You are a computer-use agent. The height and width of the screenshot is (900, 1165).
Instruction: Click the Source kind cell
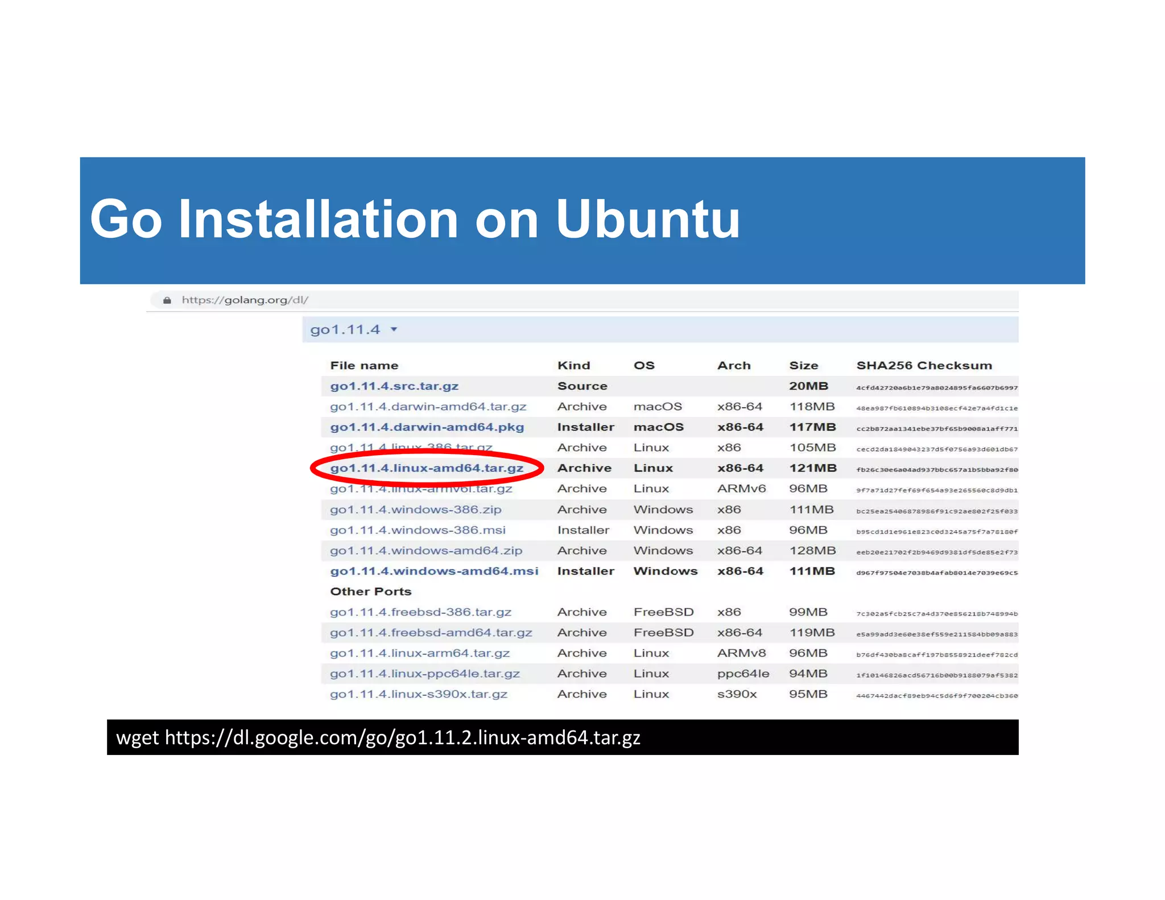[x=582, y=386]
